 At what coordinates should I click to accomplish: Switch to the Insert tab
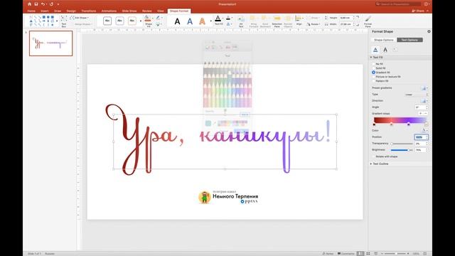click(44, 11)
